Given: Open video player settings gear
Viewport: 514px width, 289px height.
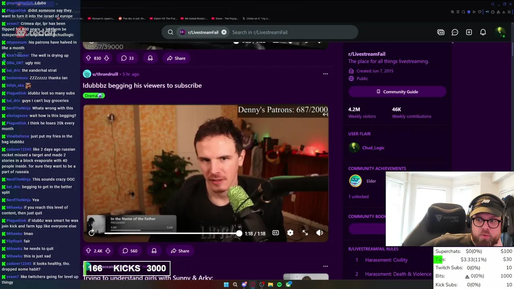Looking at the screenshot, I should click(290, 233).
